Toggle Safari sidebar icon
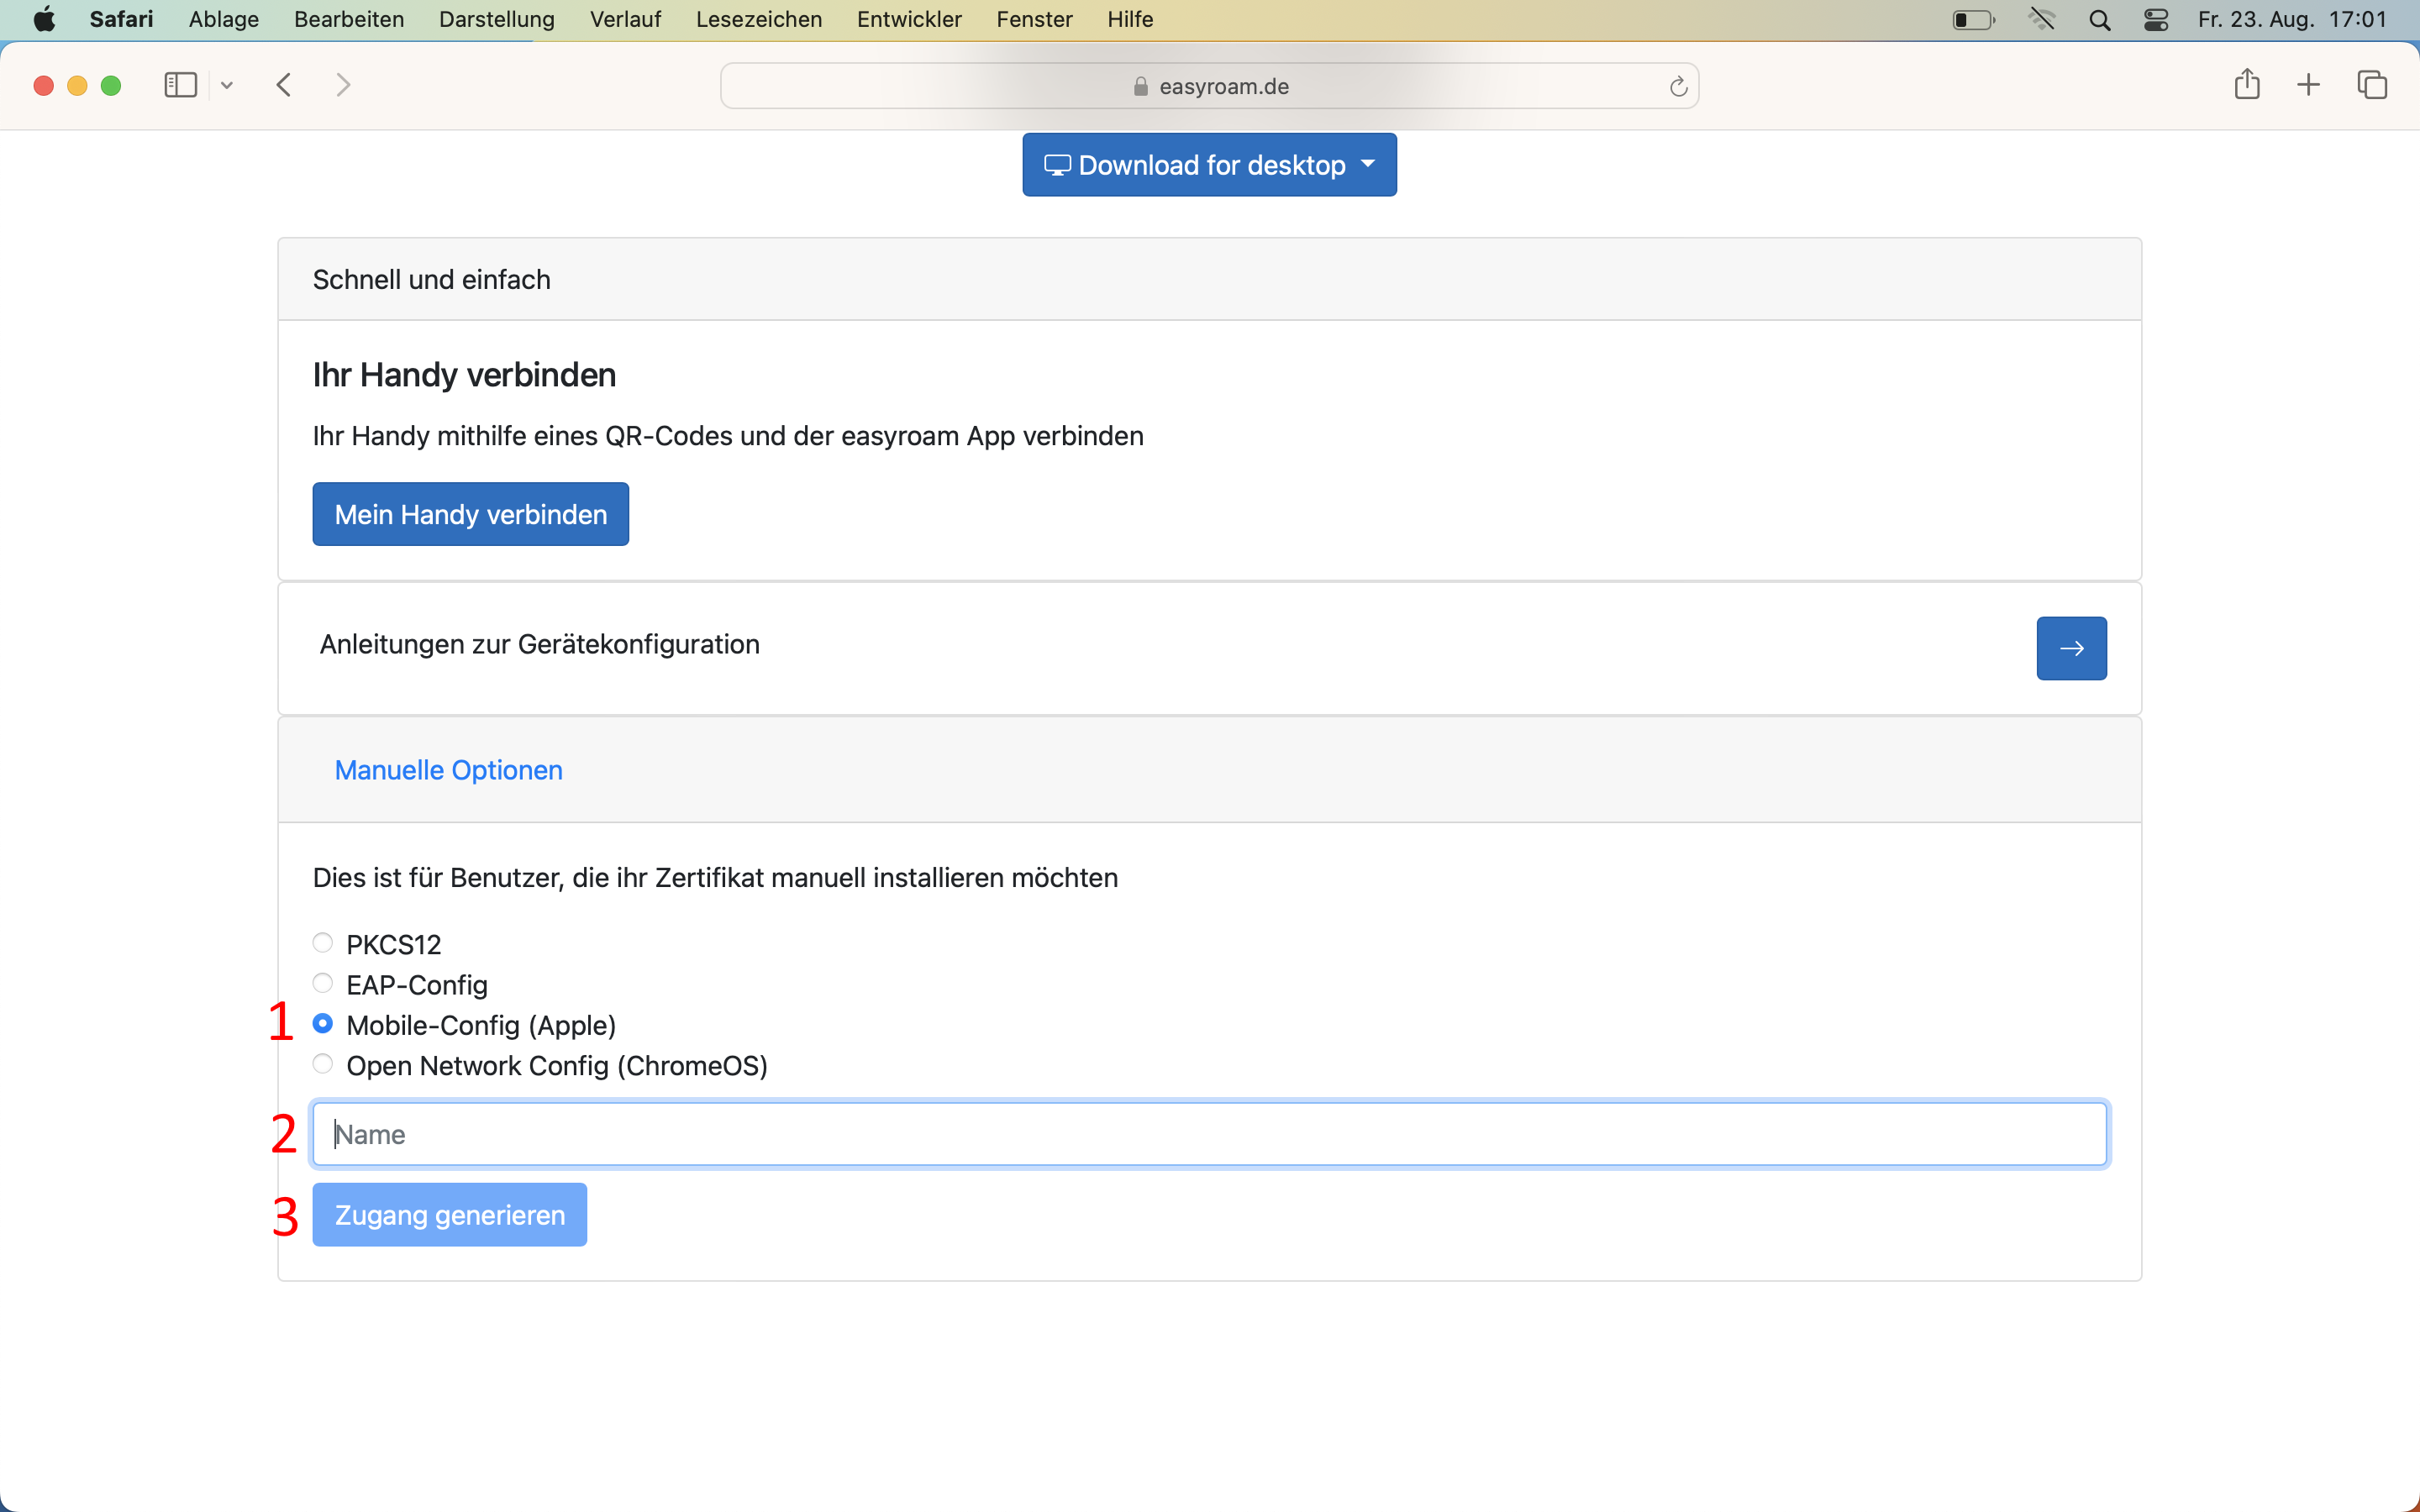2420x1512 pixels. click(180, 85)
